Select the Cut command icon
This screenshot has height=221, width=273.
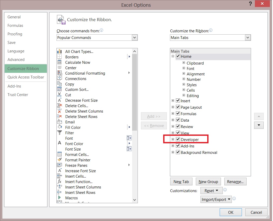[60, 95]
